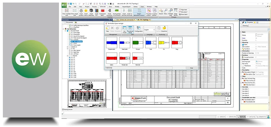The height and width of the screenshot is (127, 271).
Task: Click the Insert connector icon
Action: 109,12
